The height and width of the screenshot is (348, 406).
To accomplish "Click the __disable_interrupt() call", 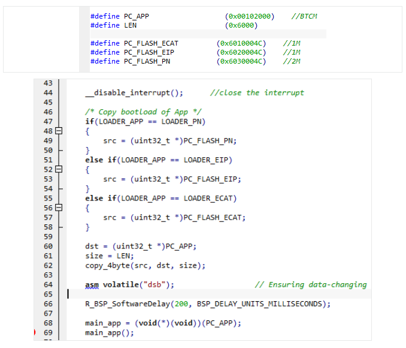I will 134,93.
